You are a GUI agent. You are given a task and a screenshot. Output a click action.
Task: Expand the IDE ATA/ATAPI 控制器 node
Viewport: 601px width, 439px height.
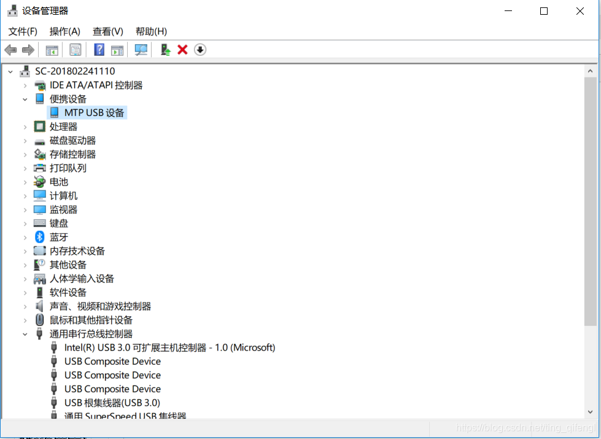point(25,85)
